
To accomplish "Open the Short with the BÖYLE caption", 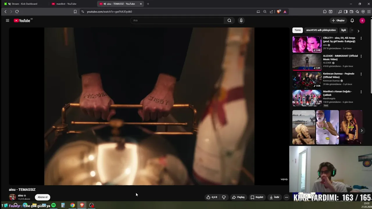I will [x=351, y=127].
